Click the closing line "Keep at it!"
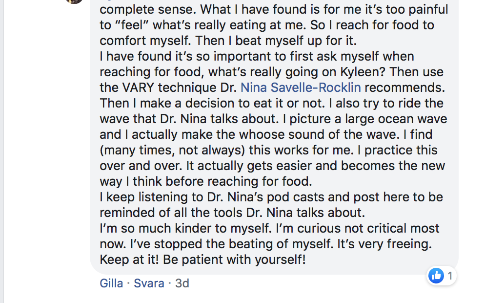This screenshot has height=303, width=485. 129,260
